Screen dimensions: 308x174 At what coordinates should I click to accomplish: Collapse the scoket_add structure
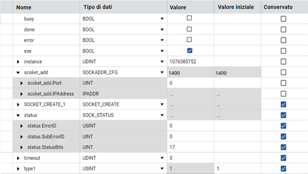18,73
